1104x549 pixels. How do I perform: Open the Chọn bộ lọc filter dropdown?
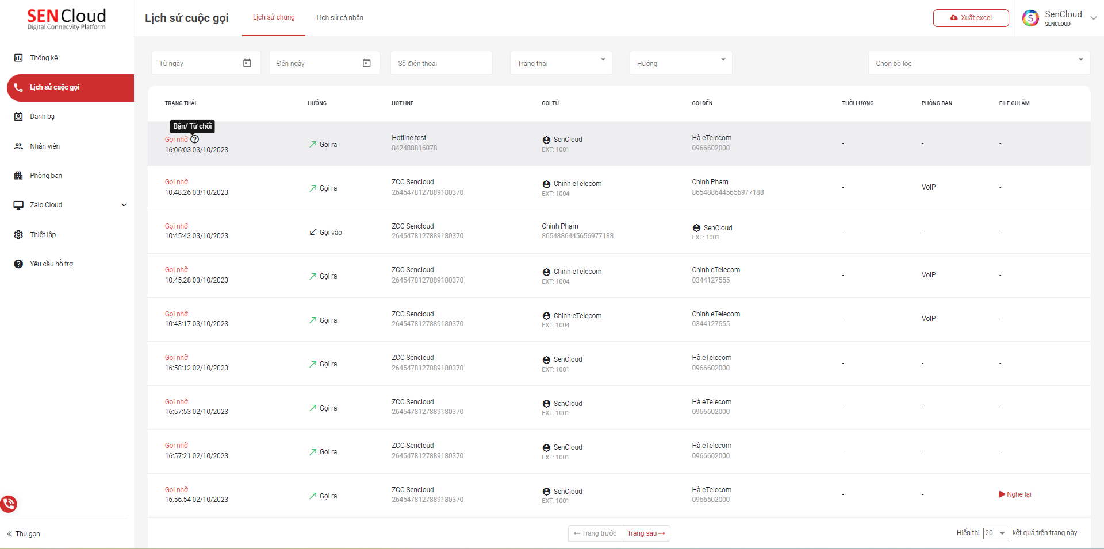979,63
